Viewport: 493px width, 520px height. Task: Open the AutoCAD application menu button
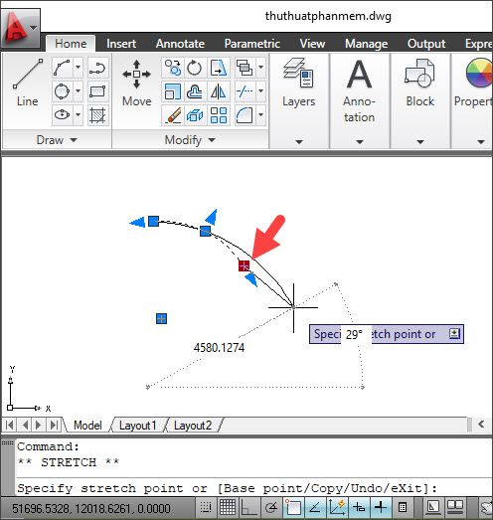21,28
